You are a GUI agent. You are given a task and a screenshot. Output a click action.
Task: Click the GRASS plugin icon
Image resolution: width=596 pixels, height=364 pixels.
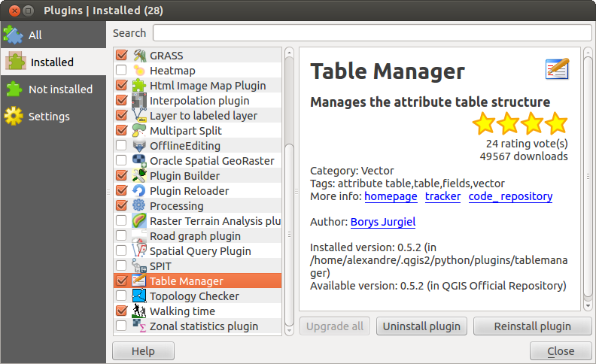[x=139, y=56]
